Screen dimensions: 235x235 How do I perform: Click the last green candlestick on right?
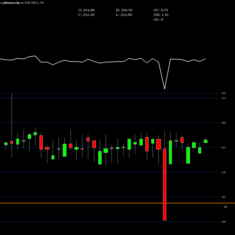coord(205,141)
